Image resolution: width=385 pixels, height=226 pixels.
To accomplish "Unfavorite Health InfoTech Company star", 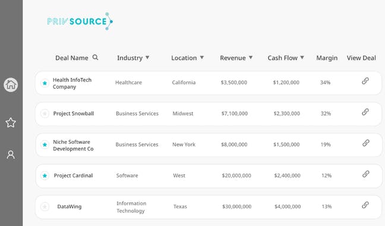I will (x=45, y=83).
